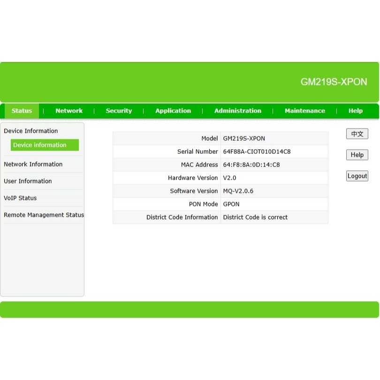Open the Status tab
Screen dimensions: 380x380
[22, 111]
